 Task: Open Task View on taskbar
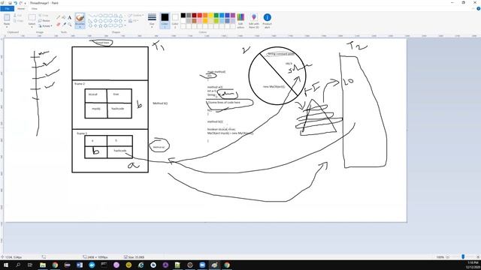point(30,265)
